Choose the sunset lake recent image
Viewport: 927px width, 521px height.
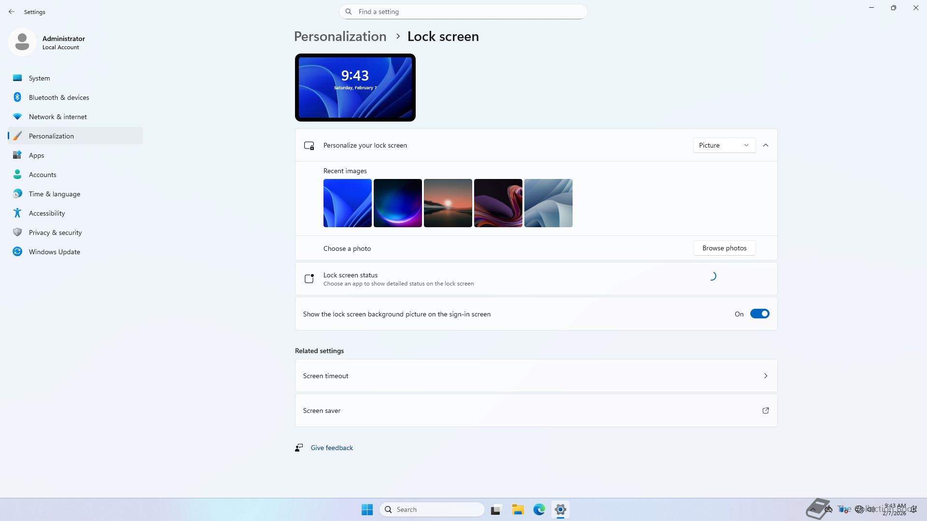click(448, 203)
